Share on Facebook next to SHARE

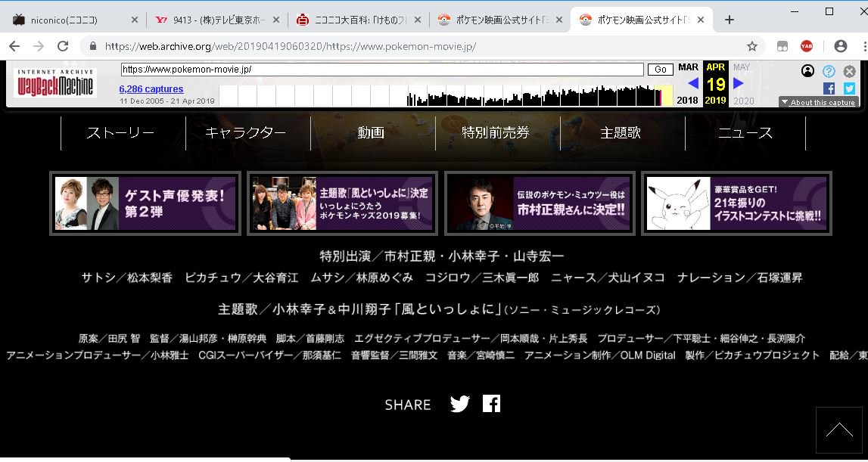[491, 403]
